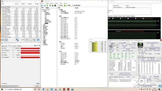Open the GPU selection dropdown in GPU-Z
The image size is (162, 91).
click(10, 86)
